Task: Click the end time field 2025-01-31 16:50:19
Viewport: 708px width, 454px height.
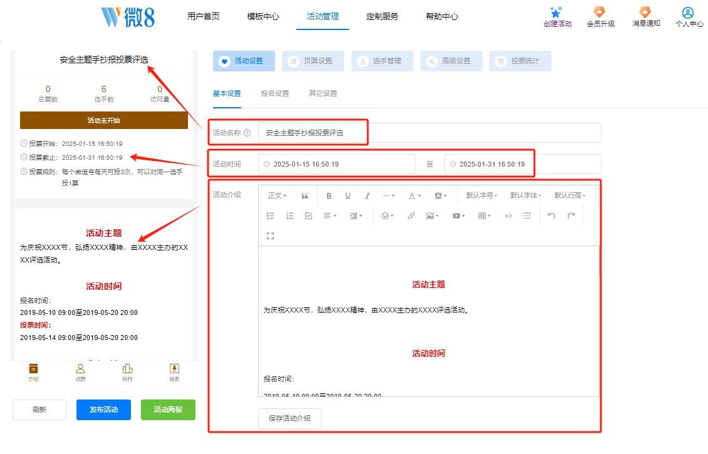Action: coord(523,164)
